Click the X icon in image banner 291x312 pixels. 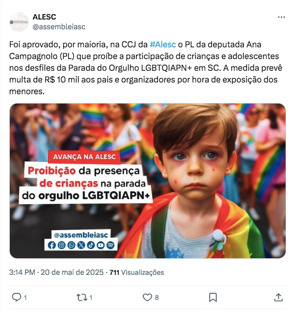click(x=81, y=245)
